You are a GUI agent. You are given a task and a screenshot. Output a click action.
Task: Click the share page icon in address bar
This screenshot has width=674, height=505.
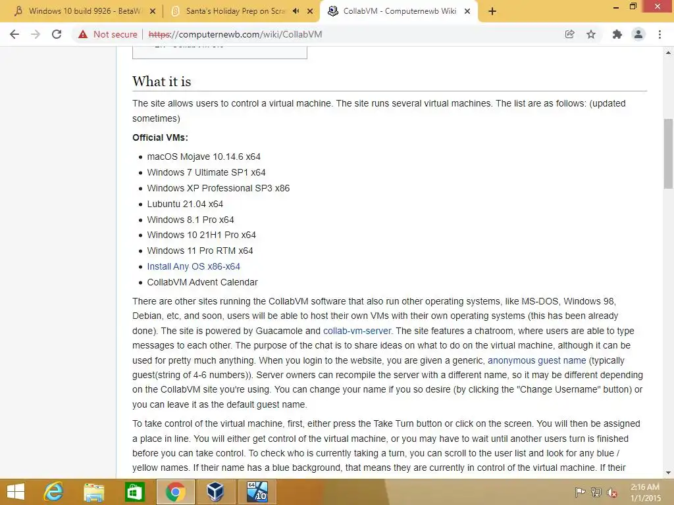[x=569, y=34]
